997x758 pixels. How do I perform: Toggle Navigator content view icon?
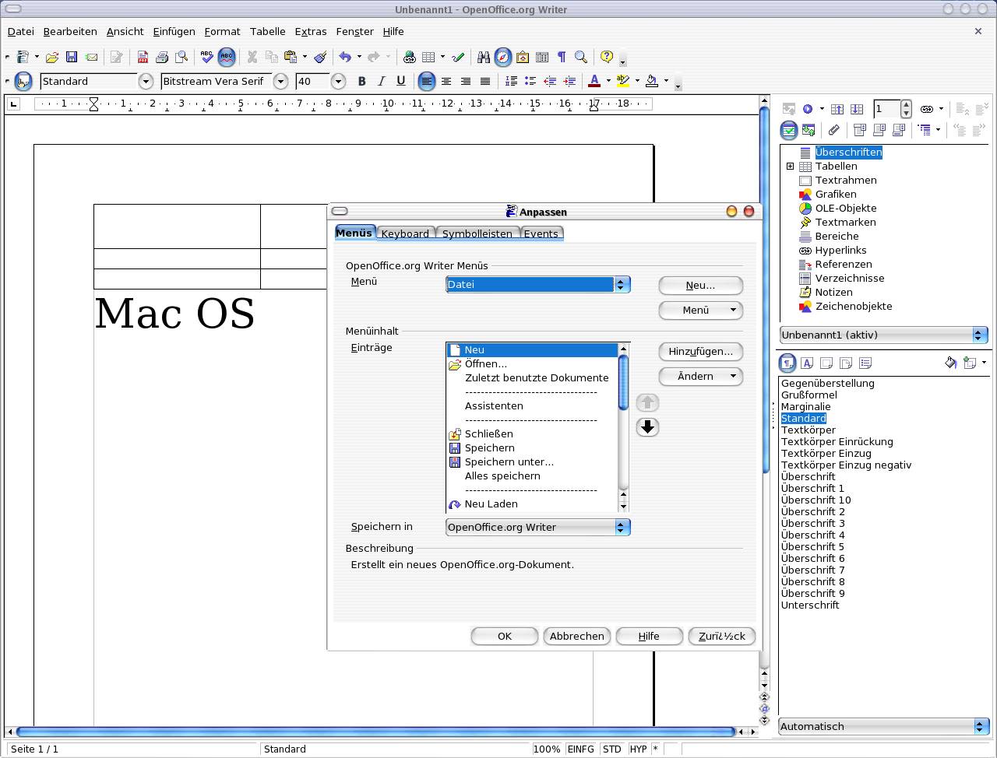(788, 130)
